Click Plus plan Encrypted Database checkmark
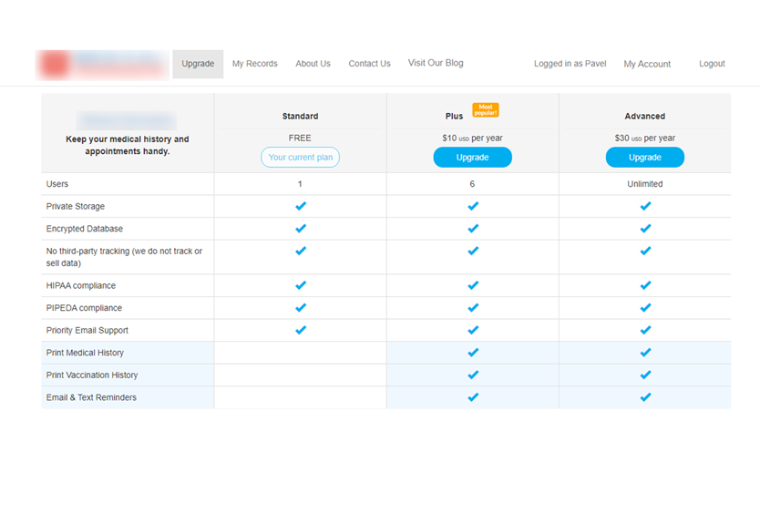 tap(472, 229)
